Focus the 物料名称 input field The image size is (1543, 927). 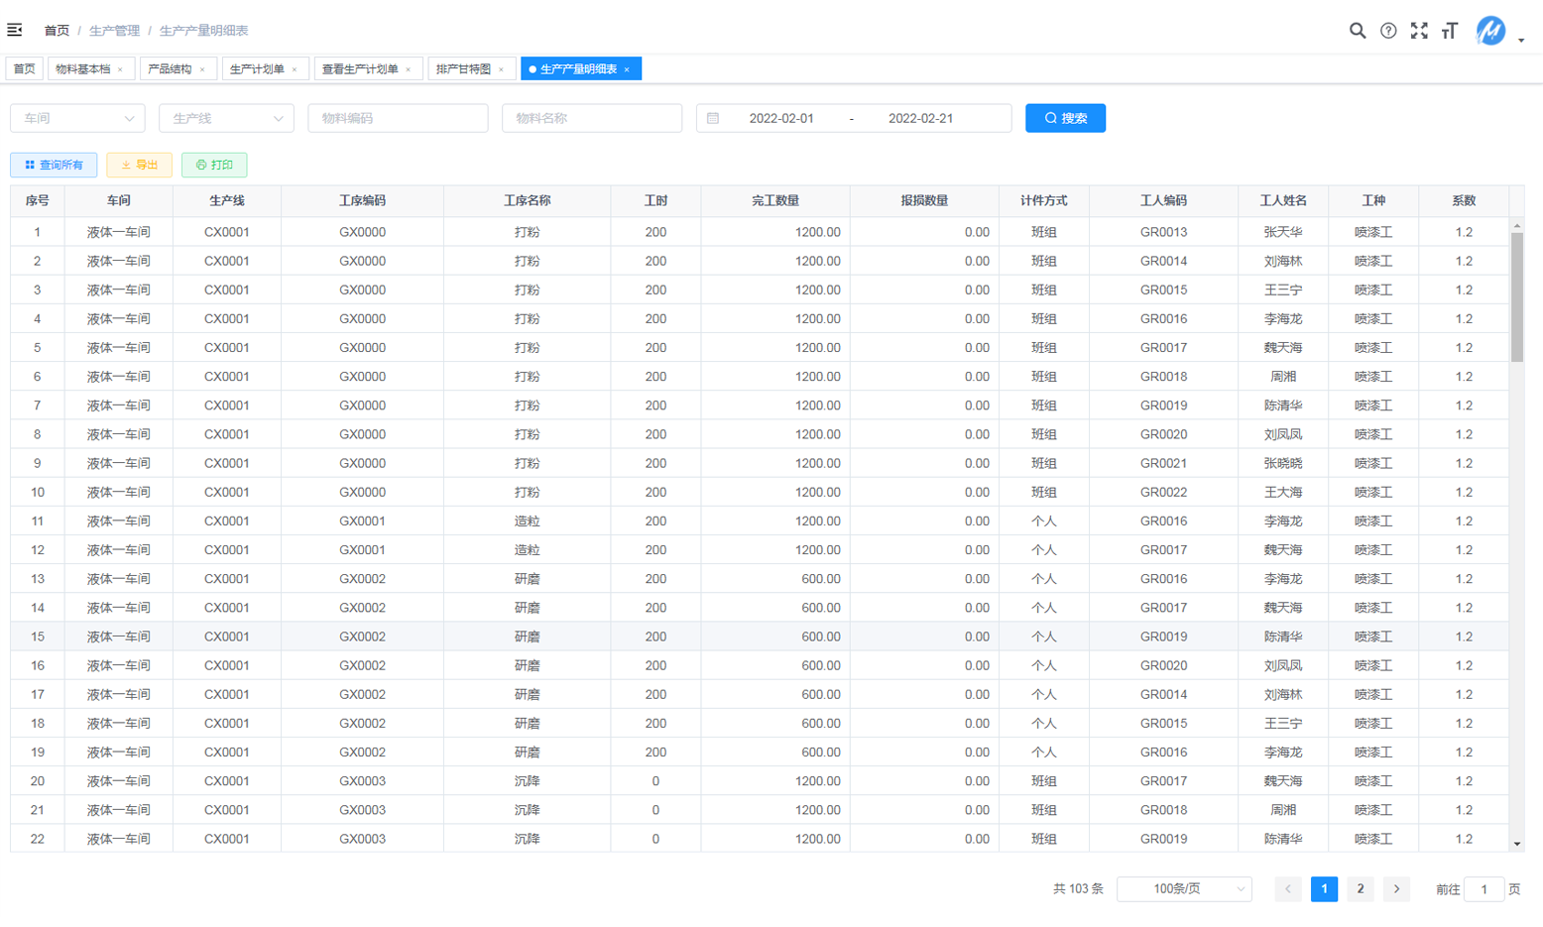(x=592, y=118)
